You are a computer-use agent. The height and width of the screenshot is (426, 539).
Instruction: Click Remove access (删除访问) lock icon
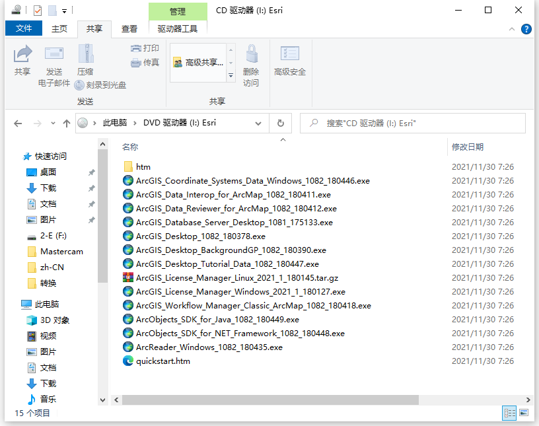tap(252, 53)
